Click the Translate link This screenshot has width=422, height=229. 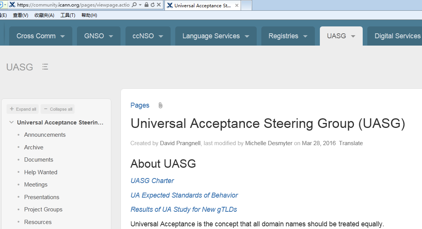click(351, 143)
